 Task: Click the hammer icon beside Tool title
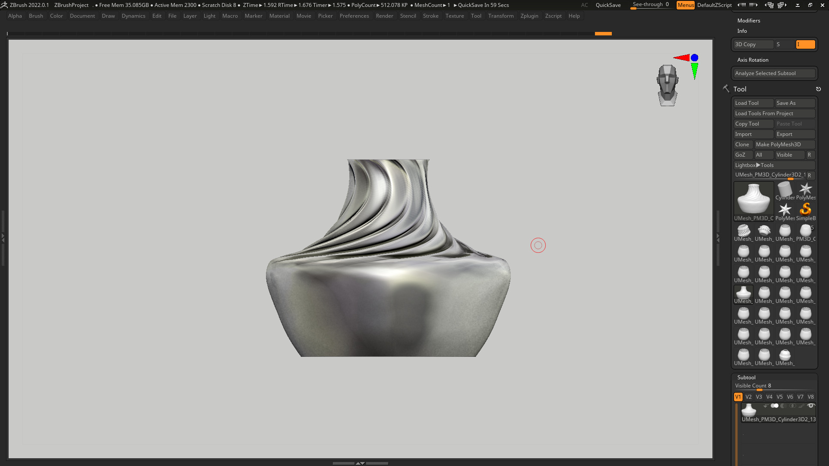click(726, 88)
